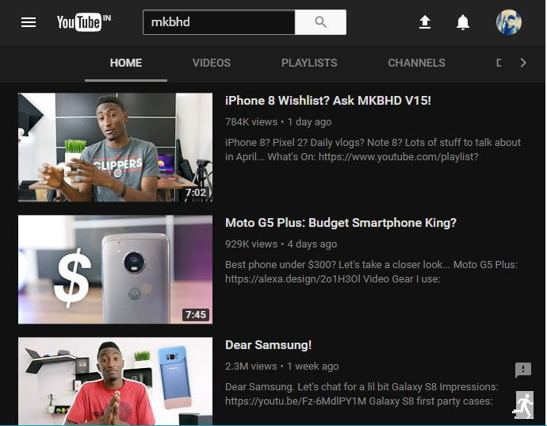Click the iPhone 8 Wishlist video thumbnail
The width and height of the screenshot is (547, 426).
coord(115,147)
